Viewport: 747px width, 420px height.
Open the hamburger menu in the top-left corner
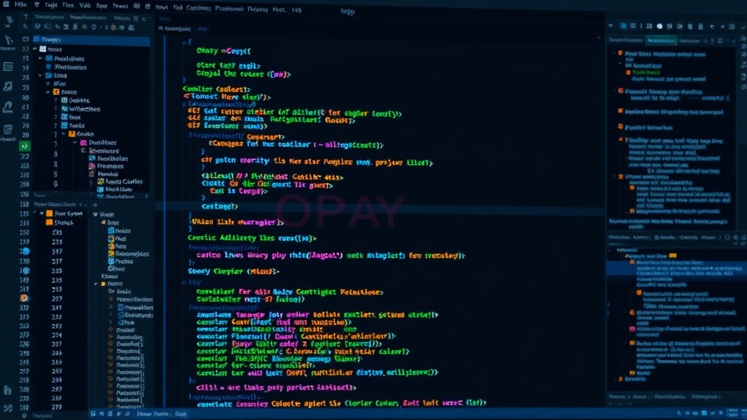point(6,4)
